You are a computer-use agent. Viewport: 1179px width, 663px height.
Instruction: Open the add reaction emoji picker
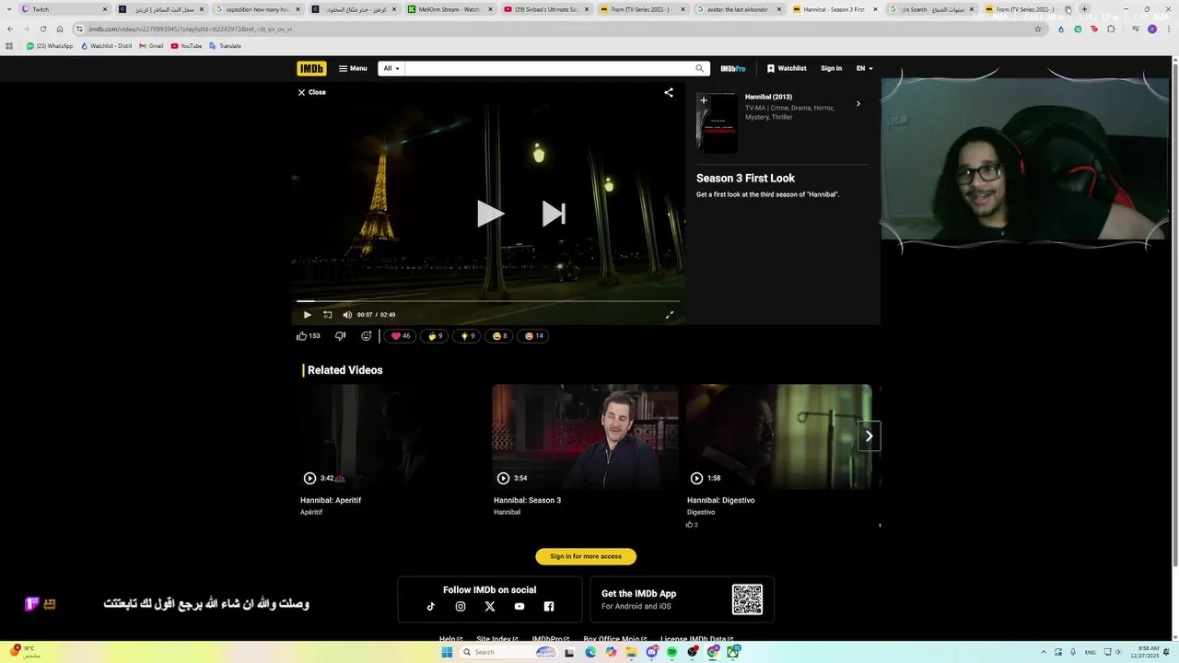pos(367,336)
